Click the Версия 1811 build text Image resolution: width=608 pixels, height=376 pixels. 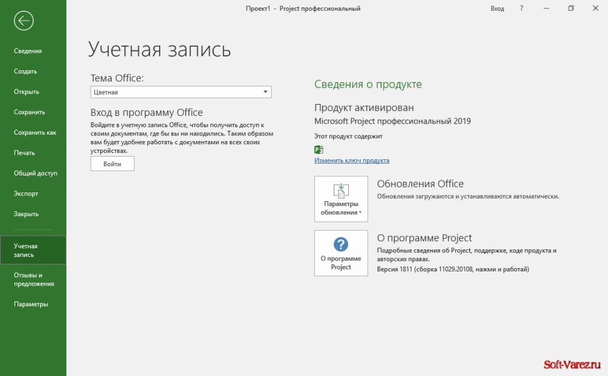pyautogui.click(x=453, y=269)
